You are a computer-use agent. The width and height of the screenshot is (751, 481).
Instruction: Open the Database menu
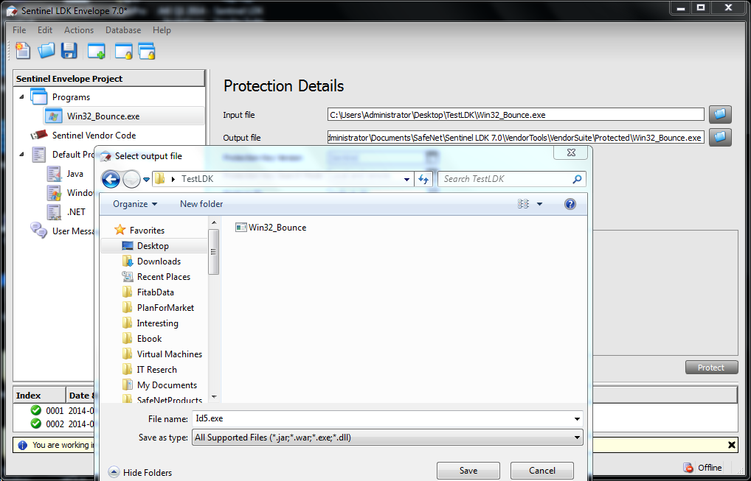pyautogui.click(x=122, y=29)
